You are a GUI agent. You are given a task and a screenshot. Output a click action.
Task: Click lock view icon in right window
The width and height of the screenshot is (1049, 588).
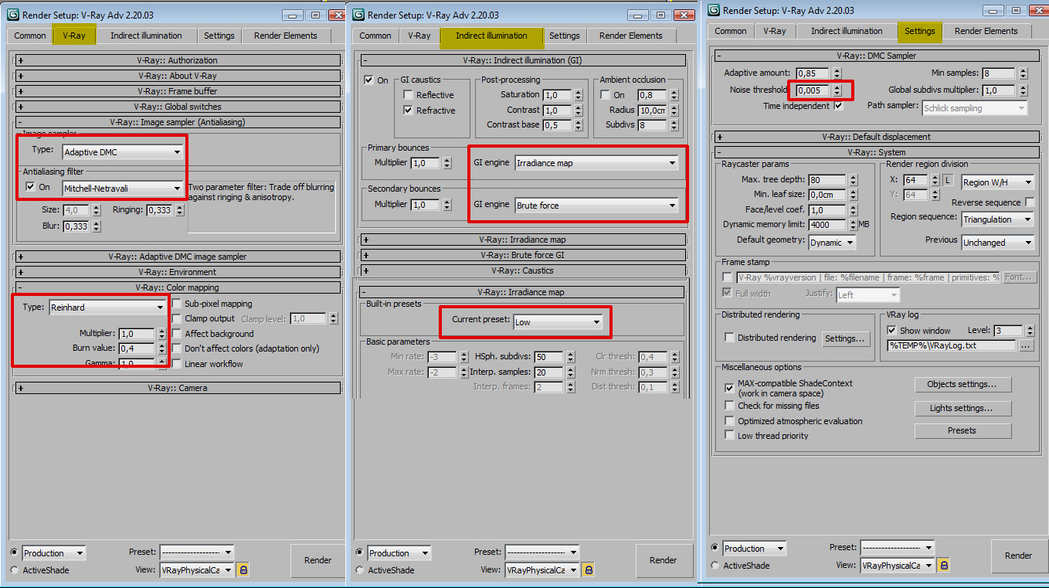[943, 566]
